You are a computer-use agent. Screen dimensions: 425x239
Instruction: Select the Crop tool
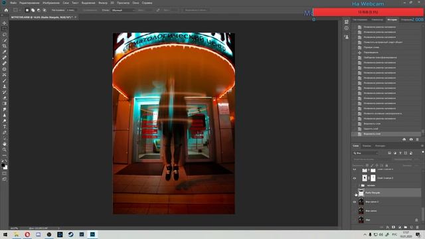(x=5, y=46)
